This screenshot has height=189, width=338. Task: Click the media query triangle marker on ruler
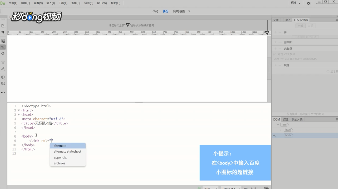pyautogui.click(x=267, y=33)
